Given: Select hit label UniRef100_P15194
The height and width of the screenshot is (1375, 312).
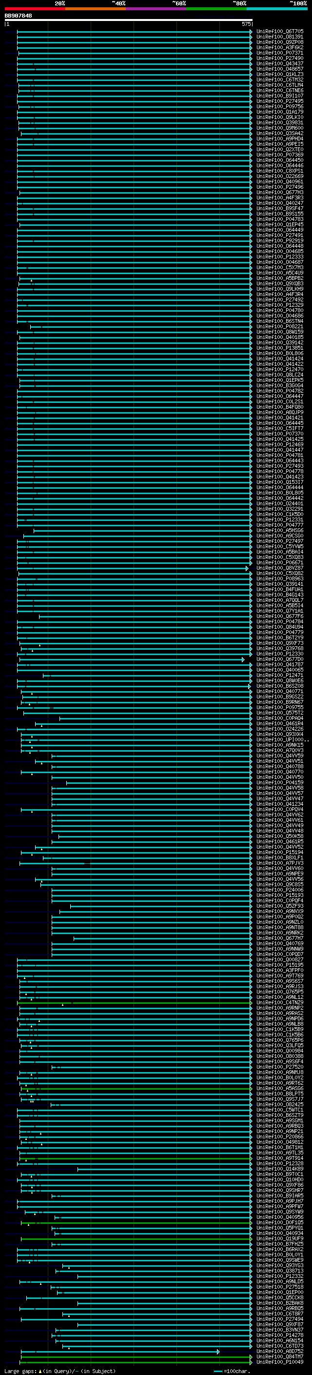Looking at the screenshot, I should tap(280, 853).
